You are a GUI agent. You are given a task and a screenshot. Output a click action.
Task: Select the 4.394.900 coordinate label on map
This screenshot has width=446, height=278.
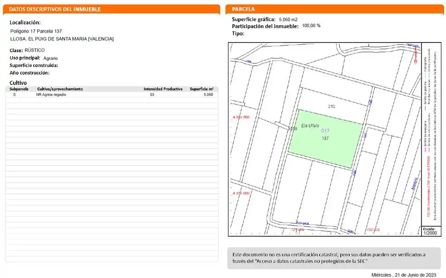click(241, 117)
